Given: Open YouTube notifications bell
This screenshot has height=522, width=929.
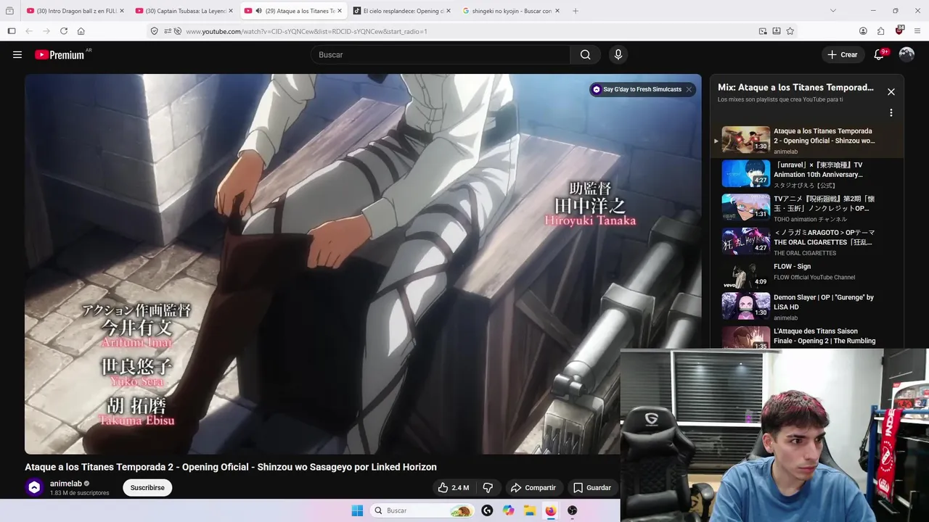Looking at the screenshot, I should [878, 54].
